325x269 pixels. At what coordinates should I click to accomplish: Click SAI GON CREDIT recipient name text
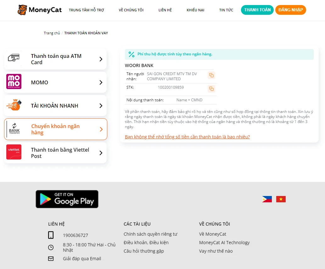coord(172,76)
